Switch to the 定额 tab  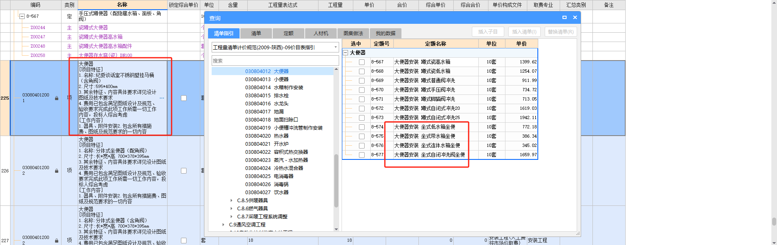tap(288, 34)
